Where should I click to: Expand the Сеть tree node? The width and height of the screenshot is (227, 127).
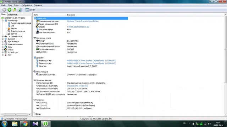2,47
